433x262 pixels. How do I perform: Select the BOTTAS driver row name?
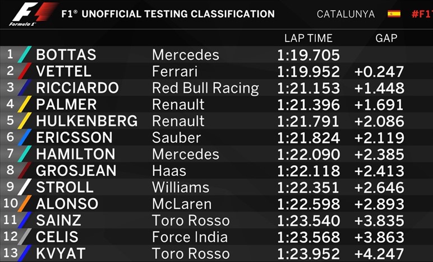(66, 54)
